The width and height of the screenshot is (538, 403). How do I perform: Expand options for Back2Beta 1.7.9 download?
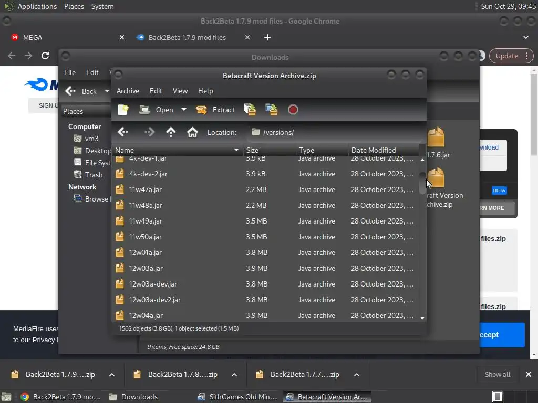112,375
